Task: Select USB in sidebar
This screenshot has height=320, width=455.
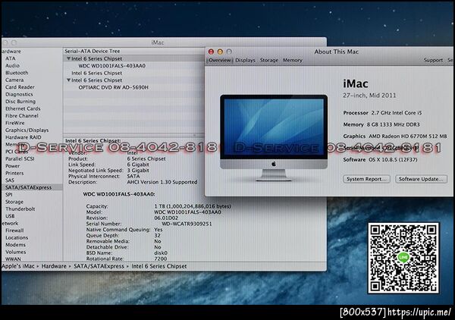Action: [x=10, y=216]
